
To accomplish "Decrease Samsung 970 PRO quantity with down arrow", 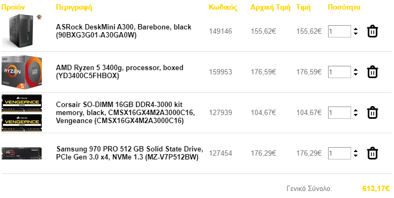I will coord(355,155).
